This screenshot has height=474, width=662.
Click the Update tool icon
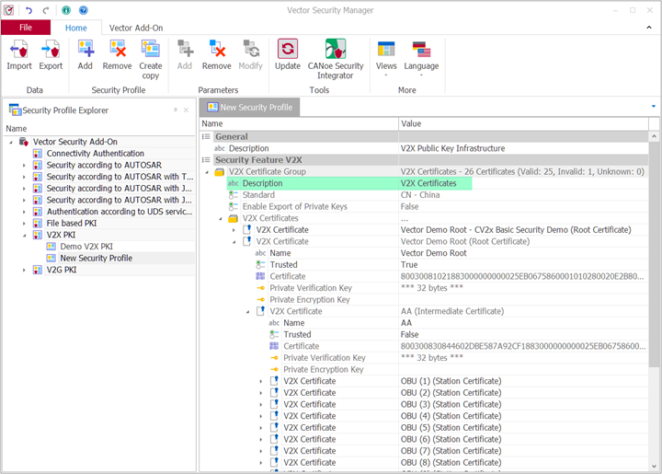[288, 49]
